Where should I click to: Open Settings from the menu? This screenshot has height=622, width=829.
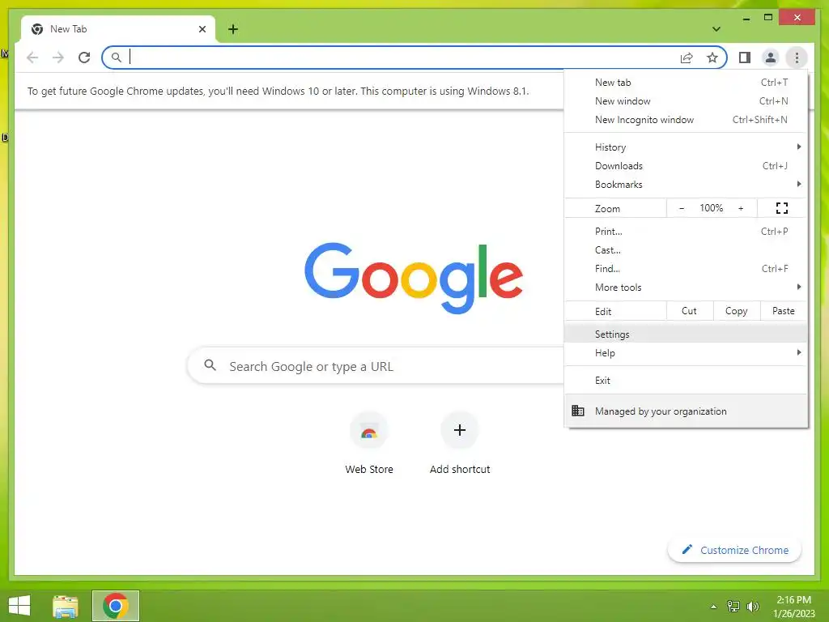click(687, 334)
